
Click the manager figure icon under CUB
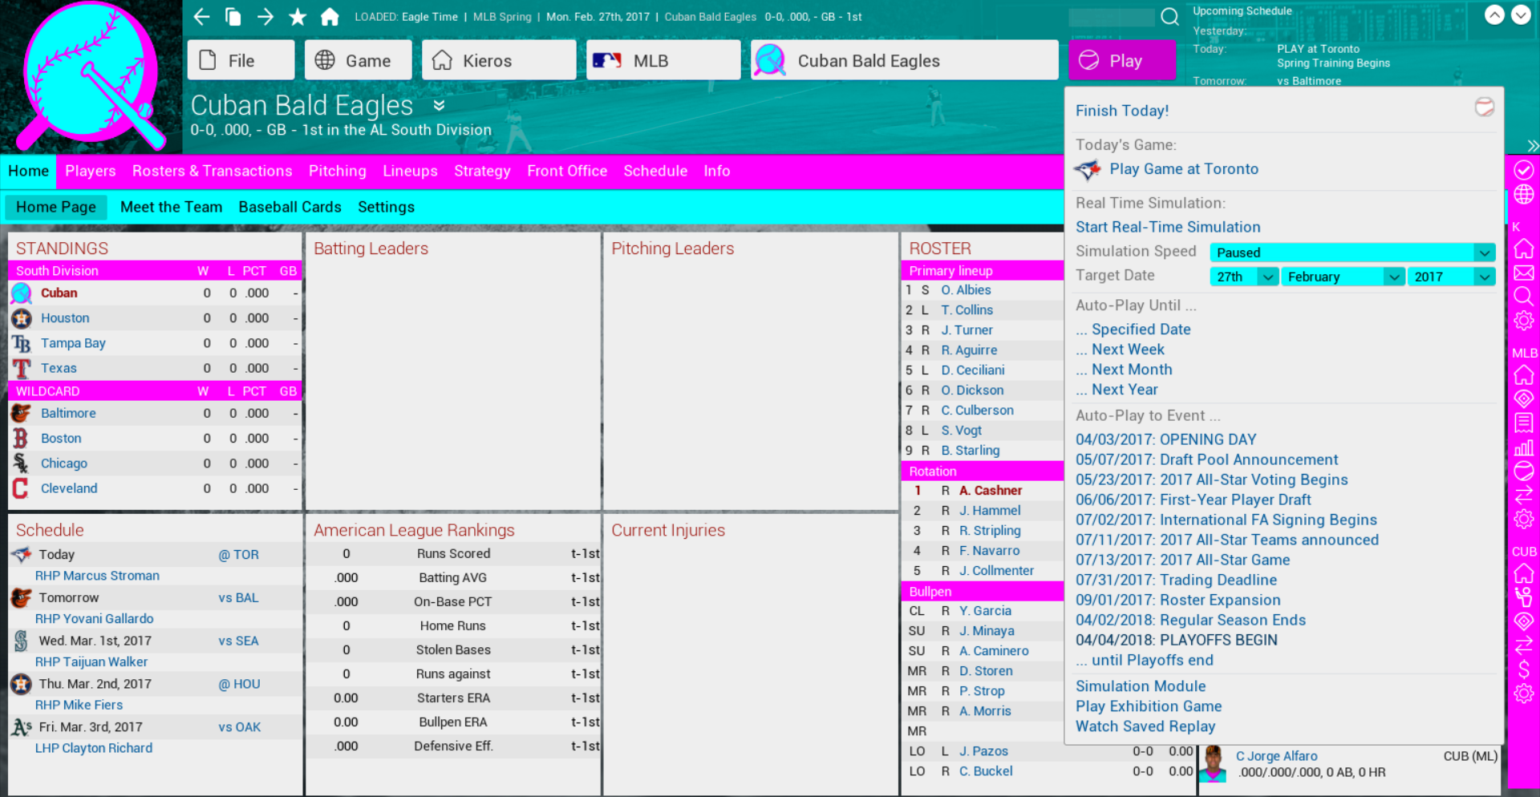(1523, 597)
